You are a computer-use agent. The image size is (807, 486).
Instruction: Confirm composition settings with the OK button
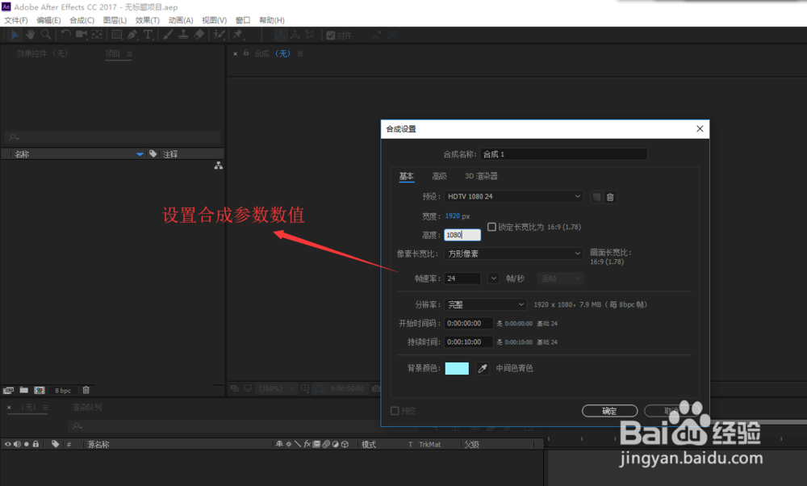click(x=609, y=410)
